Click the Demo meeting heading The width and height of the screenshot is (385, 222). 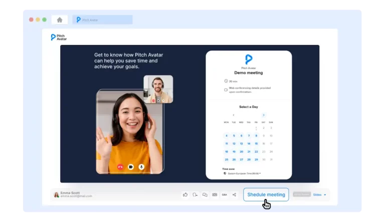[x=249, y=73]
